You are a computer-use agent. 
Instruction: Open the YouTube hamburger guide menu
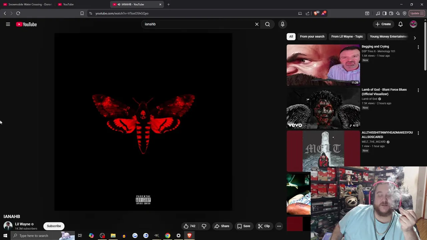pyautogui.click(x=8, y=24)
